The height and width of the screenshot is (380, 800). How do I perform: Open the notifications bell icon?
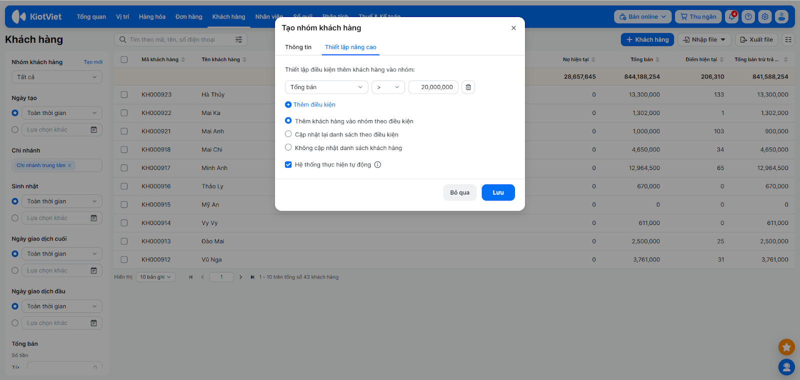click(x=731, y=16)
